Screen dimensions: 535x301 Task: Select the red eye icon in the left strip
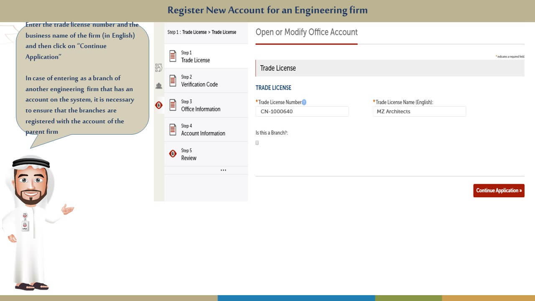158,105
